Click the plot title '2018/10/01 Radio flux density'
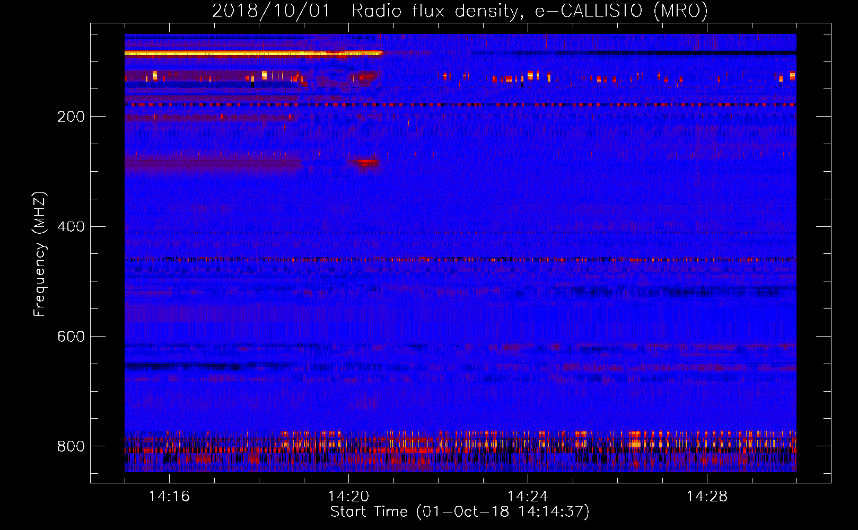The image size is (858, 530). coord(460,11)
